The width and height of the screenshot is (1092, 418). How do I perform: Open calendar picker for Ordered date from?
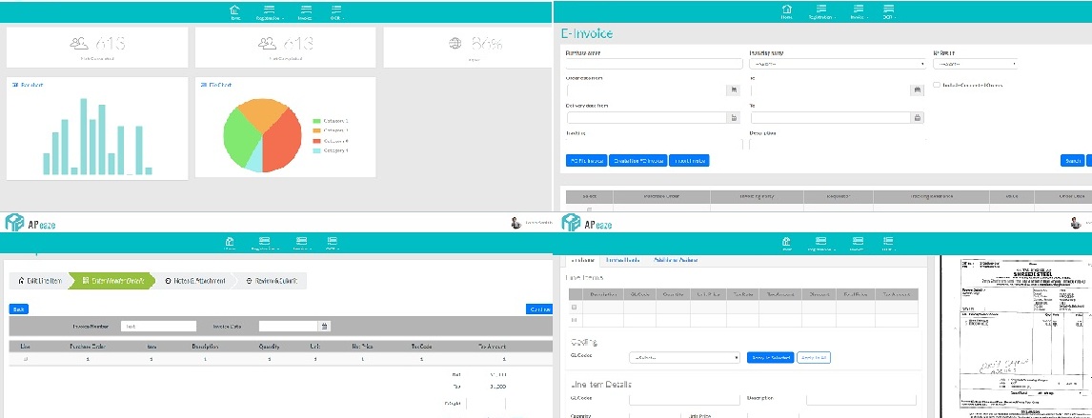733,90
